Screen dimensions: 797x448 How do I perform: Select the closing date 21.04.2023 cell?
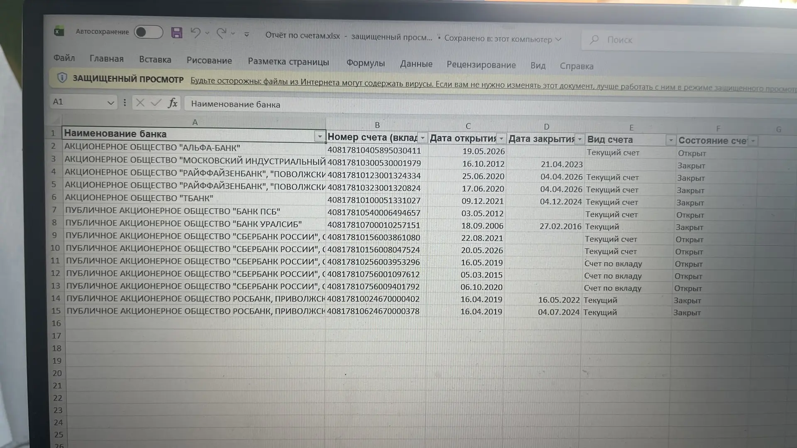tap(545, 164)
